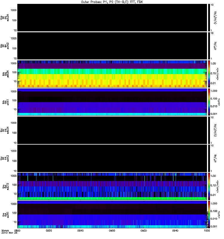Click the thc fbk scm1 spectrogram panel
Viewport: 224px width, 239px height.
(x=112, y=215)
